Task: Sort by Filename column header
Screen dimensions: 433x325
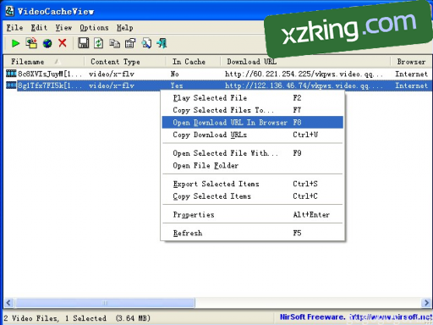Action: pyautogui.click(x=44, y=62)
